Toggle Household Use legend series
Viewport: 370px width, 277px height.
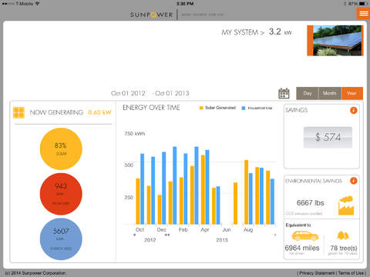(257, 108)
